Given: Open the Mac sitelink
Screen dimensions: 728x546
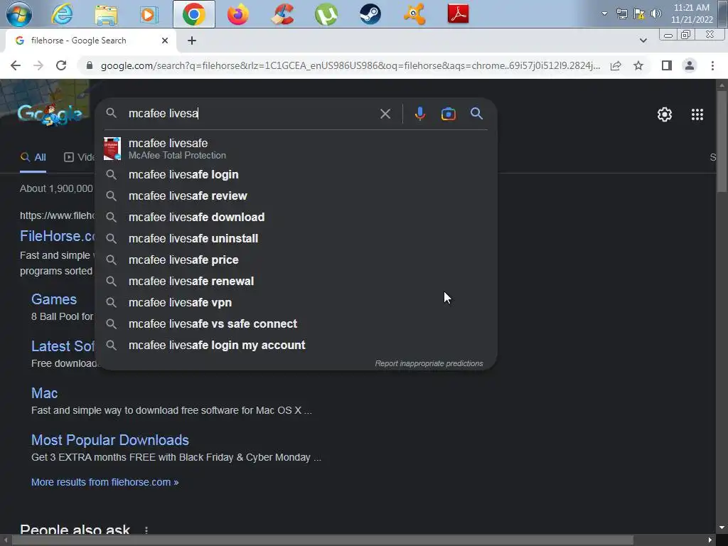Looking at the screenshot, I should click(45, 393).
